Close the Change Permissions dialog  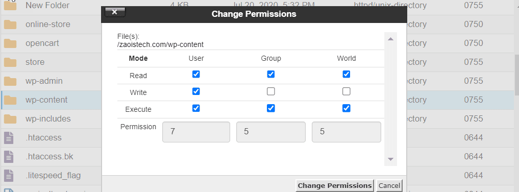[x=115, y=12]
